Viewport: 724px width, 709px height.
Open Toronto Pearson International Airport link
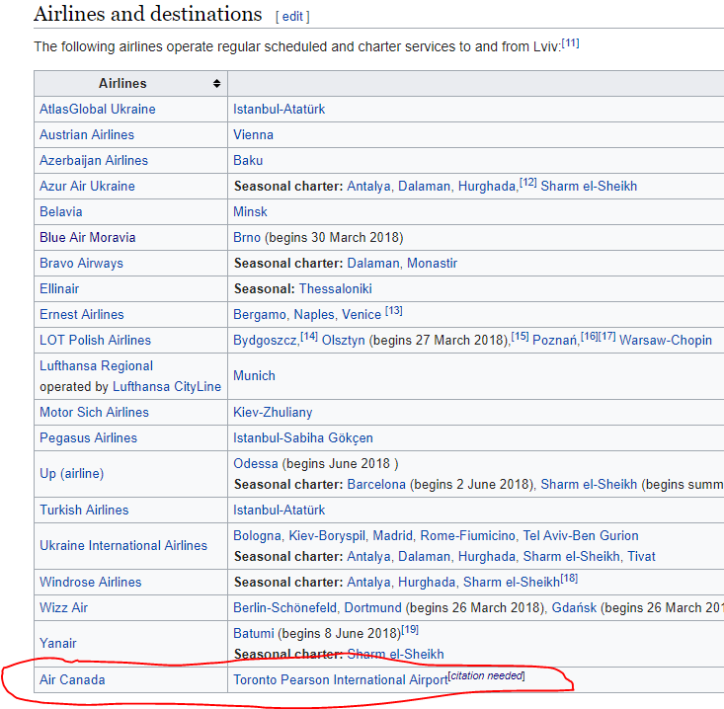pyautogui.click(x=339, y=679)
